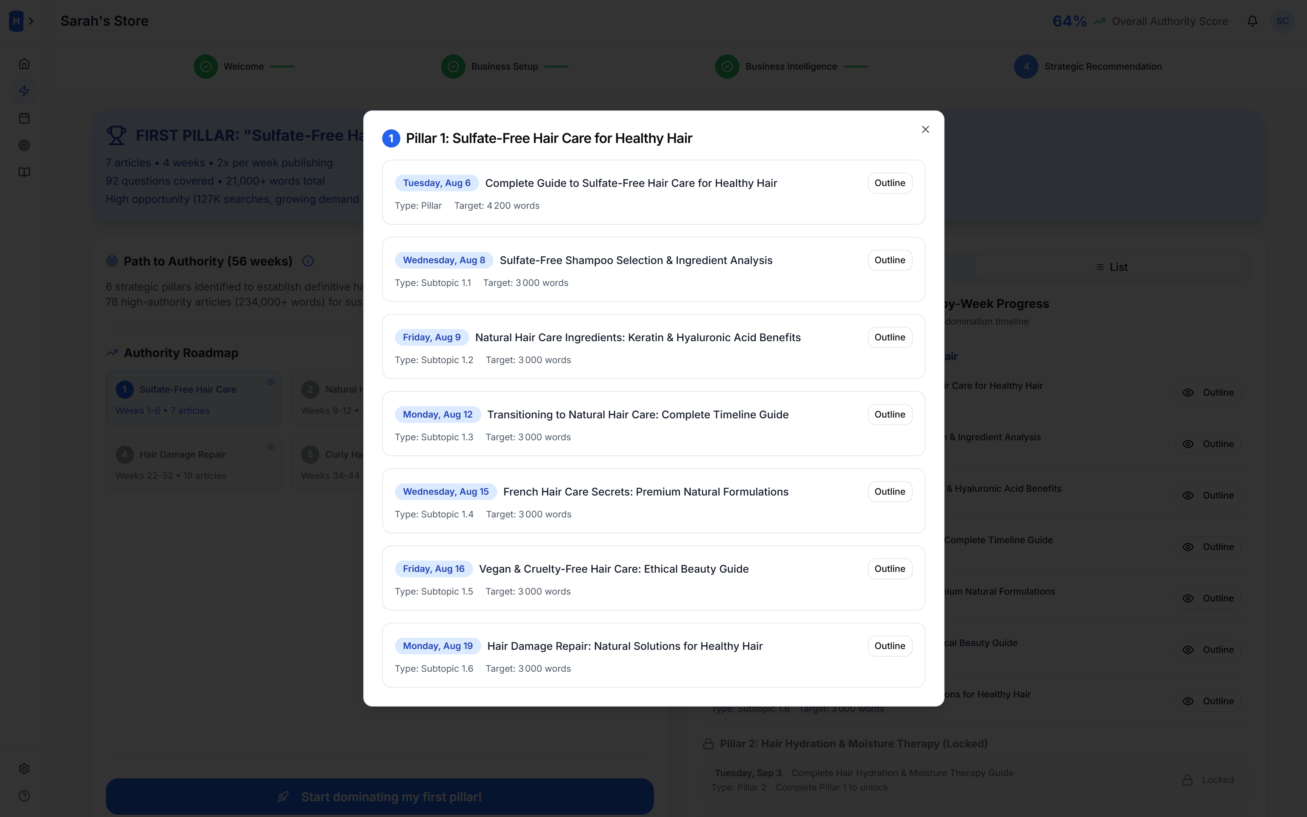Open Outline for Transitioning to Natural Hair Care

tap(890, 415)
